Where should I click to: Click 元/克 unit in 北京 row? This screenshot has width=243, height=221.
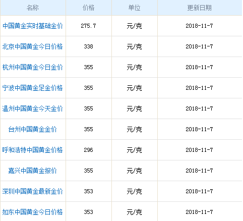(x=134, y=46)
